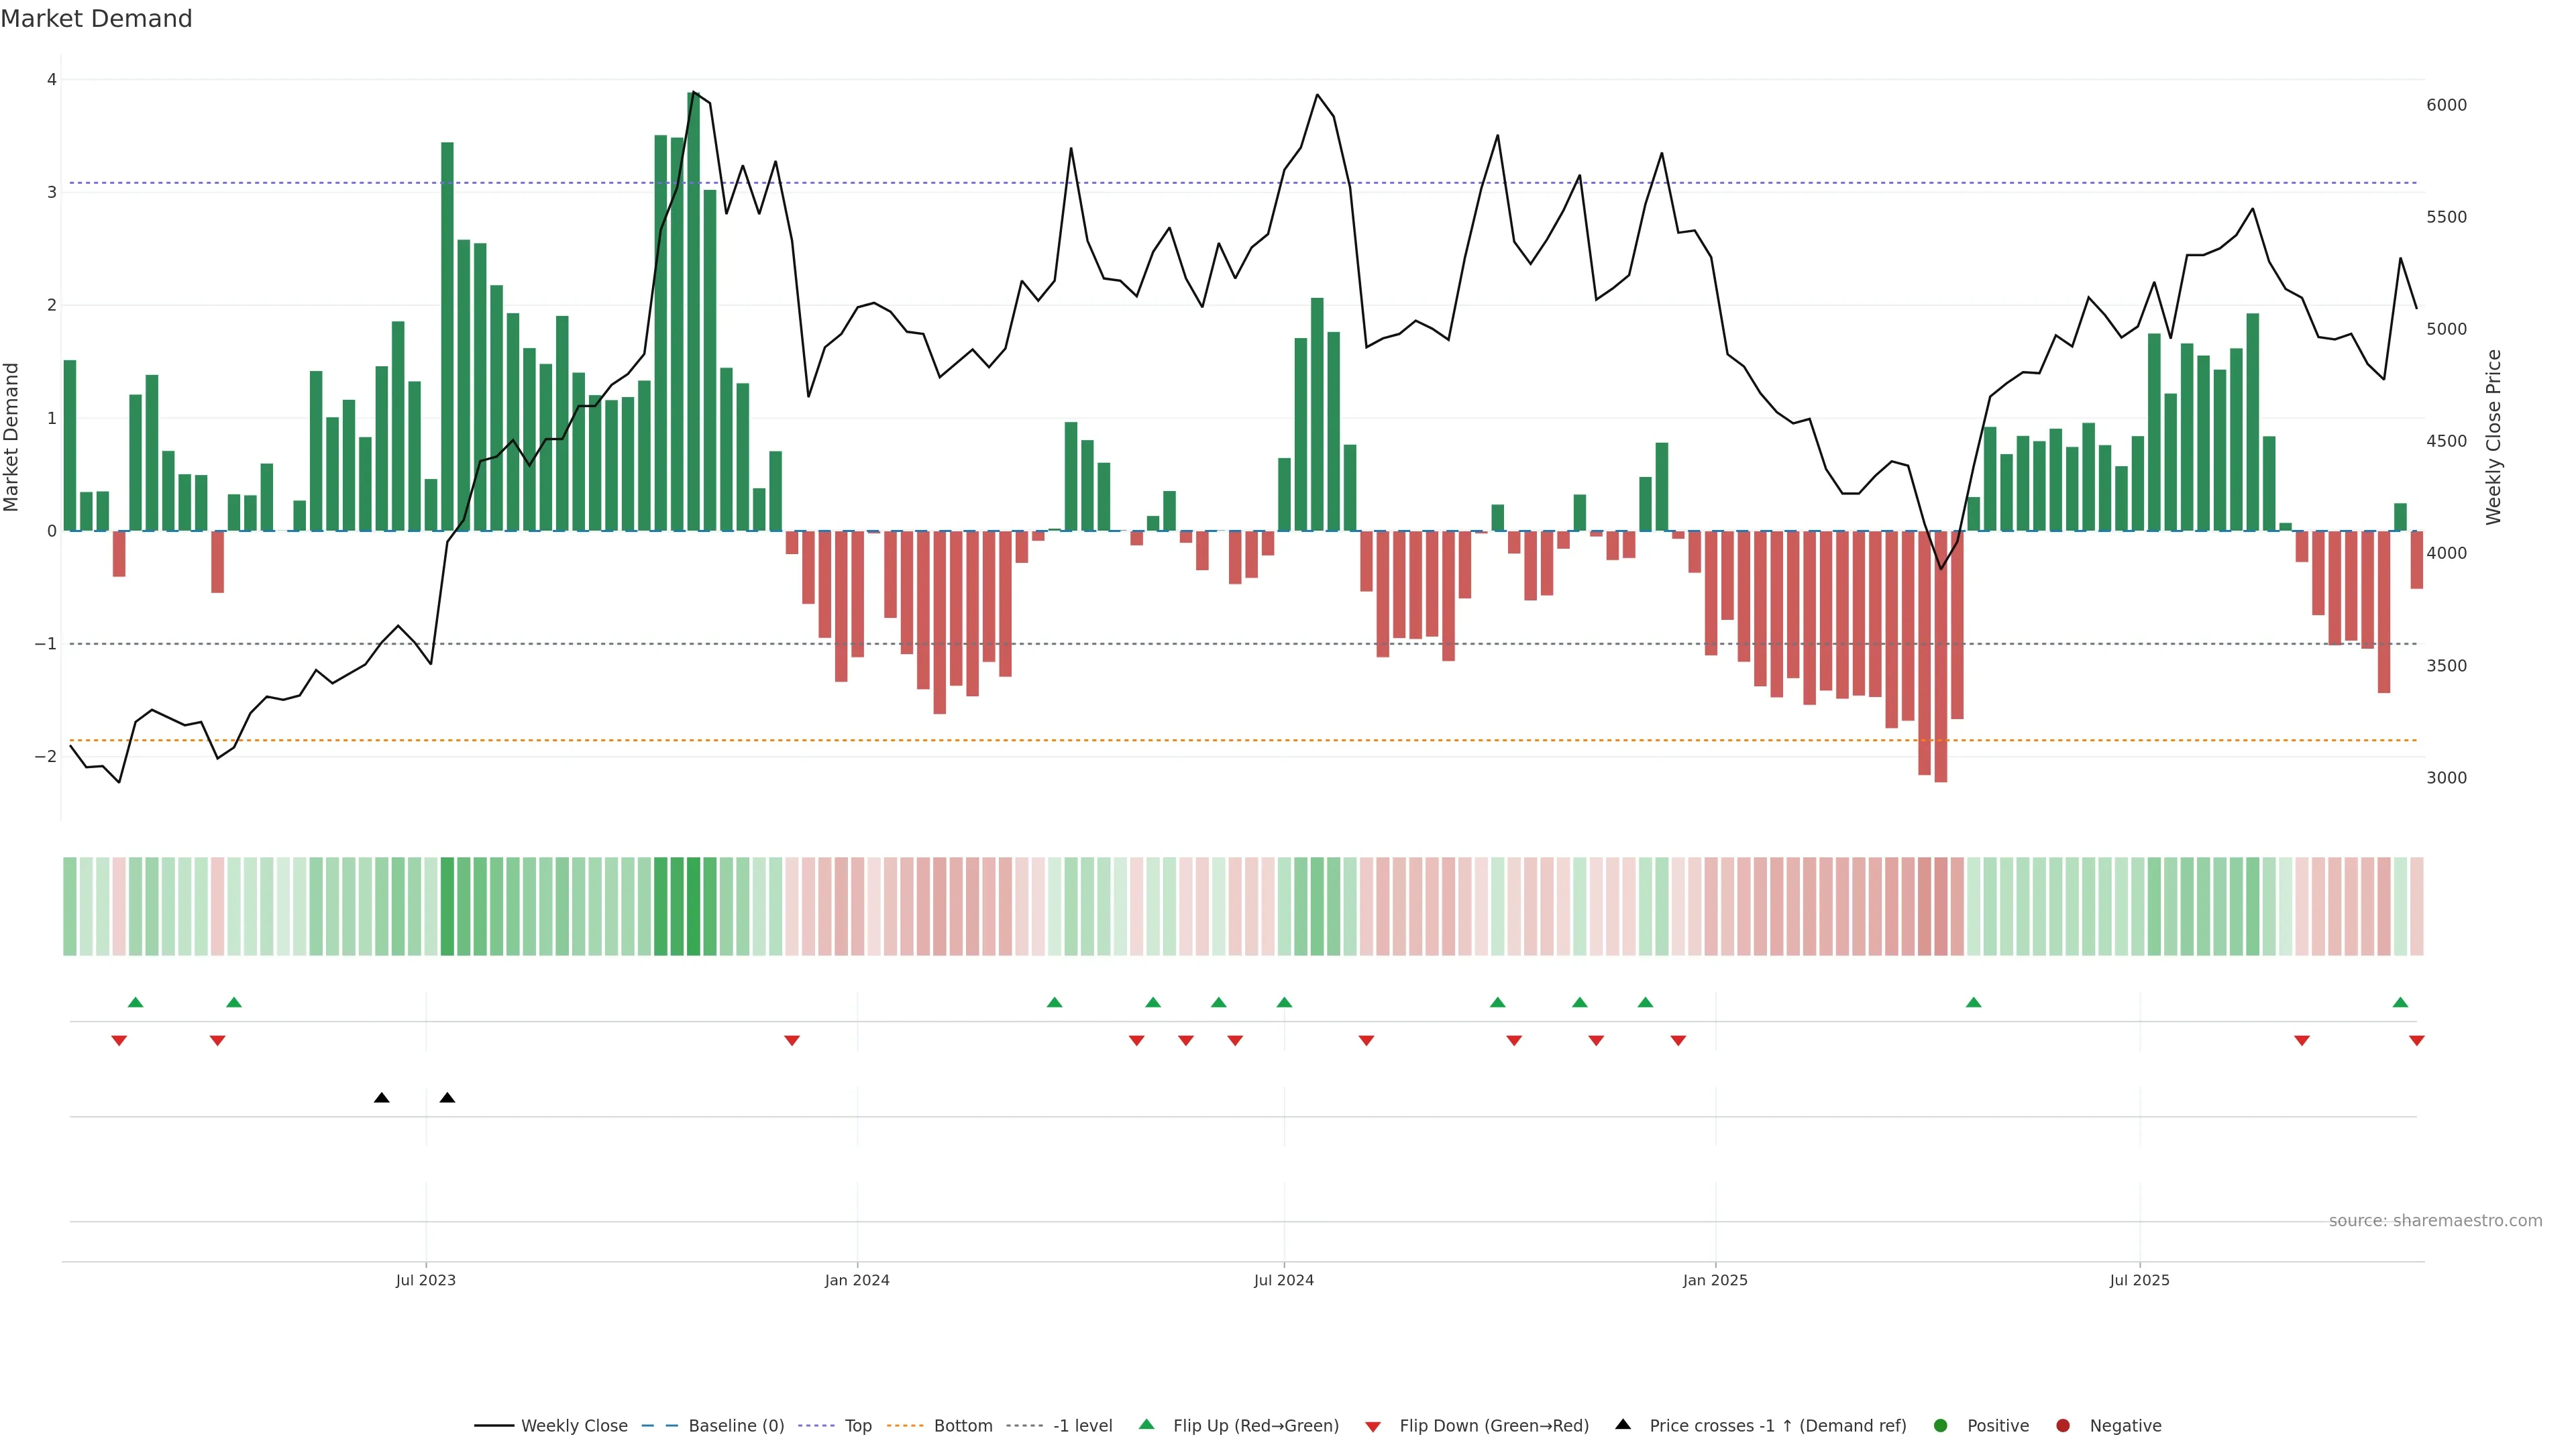Image resolution: width=2576 pixels, height=1449 pixels.
Task: Click the second black price-cross triangle marker
Action: point(447,1098)
